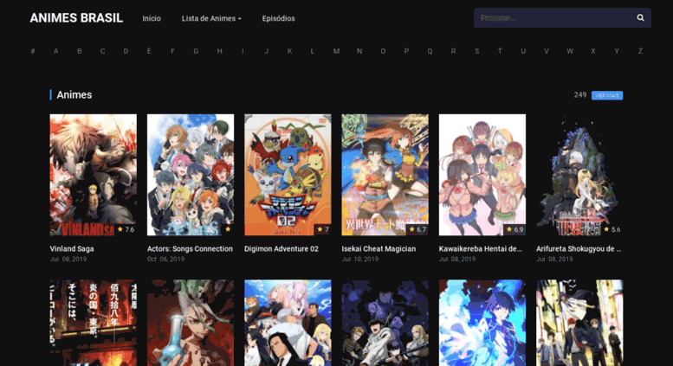The width and height of the screenshot is (673, 366).
Task: Click the Animes section heading
Action: point(74,94)
